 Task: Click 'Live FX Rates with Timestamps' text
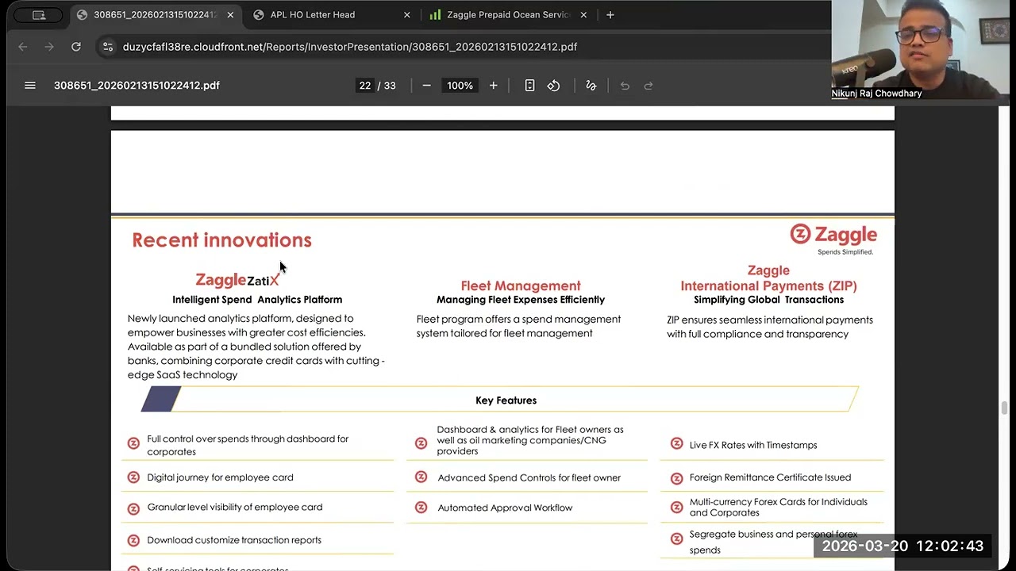coord(753,445)
